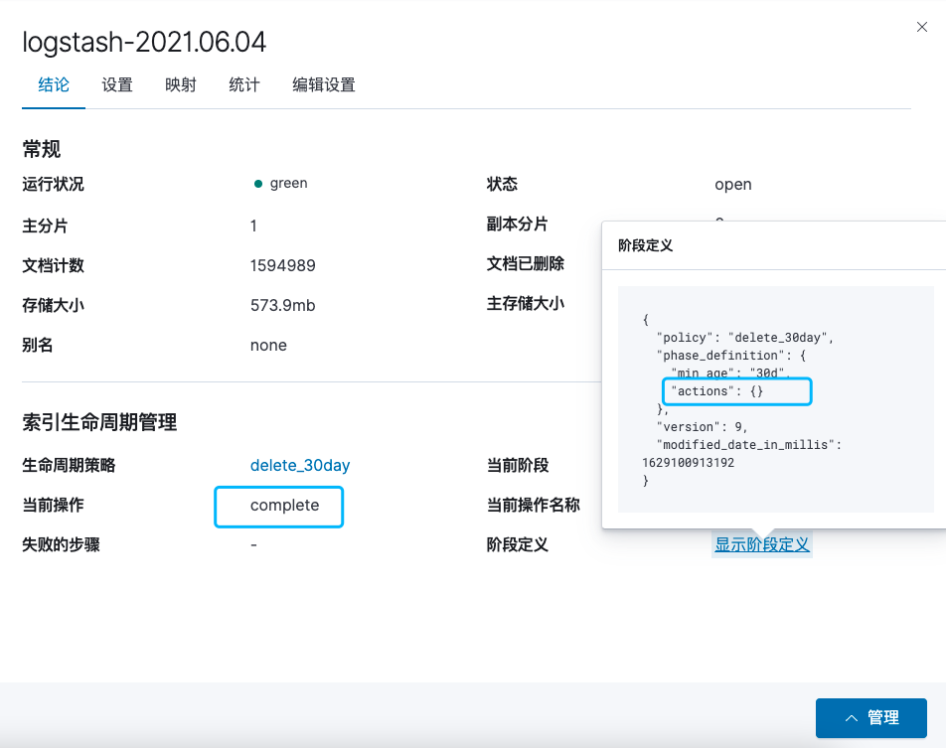
Task: Click the 1629100913192 timestamp value
Action: [x=689, y=463]
